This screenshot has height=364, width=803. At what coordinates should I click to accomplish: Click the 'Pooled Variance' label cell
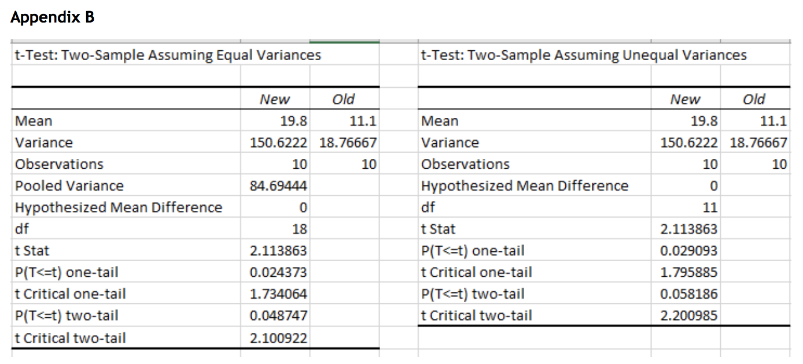coord(69,186)
